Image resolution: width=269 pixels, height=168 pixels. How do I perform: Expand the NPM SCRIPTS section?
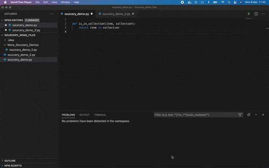13,166
